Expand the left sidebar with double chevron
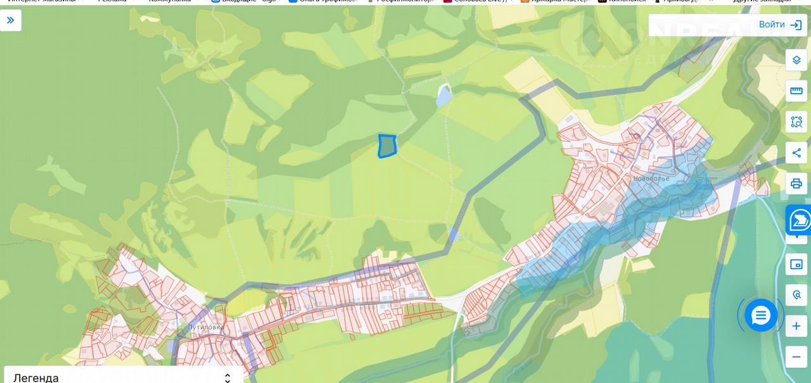 point(11,20)
